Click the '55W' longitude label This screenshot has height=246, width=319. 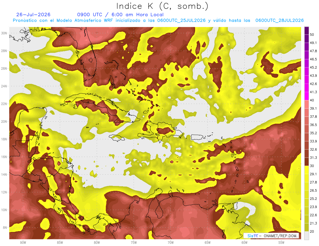pyautogui.click(x=282, y=243)
